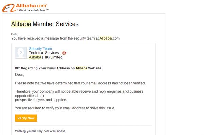Click 'Wishing you the very best' closing line
204x135 pixels.
[40, 131]
